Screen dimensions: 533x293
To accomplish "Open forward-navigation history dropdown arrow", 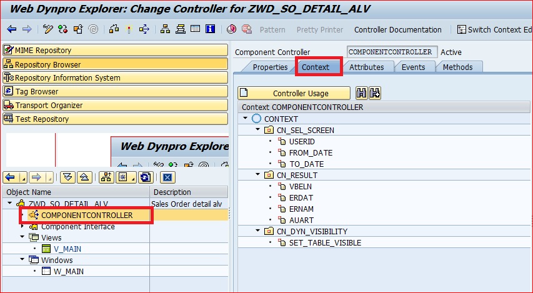I will pyautogui.click(x=49, y=178).
